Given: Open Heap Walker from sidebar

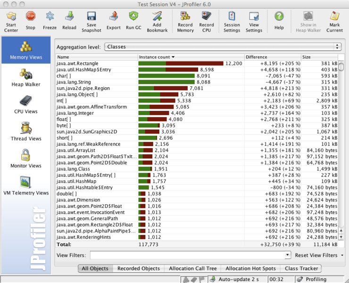Looking at the screenshot, I should point(26,77).
